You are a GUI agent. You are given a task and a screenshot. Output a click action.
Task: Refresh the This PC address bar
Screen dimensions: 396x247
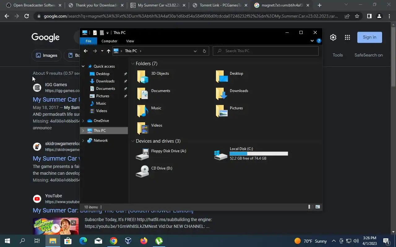(204, 51)
